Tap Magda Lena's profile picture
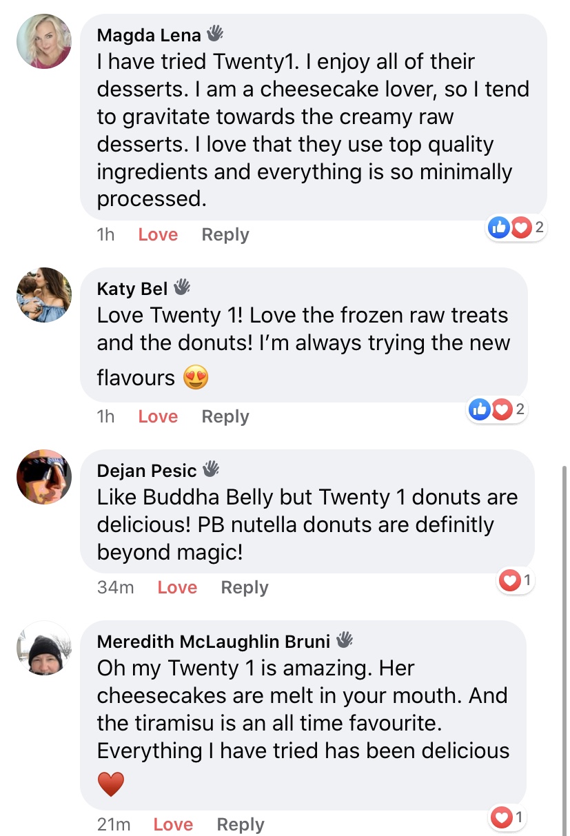Image resolution: width=570 pixels, height=836 pixels. click(44, 41)
